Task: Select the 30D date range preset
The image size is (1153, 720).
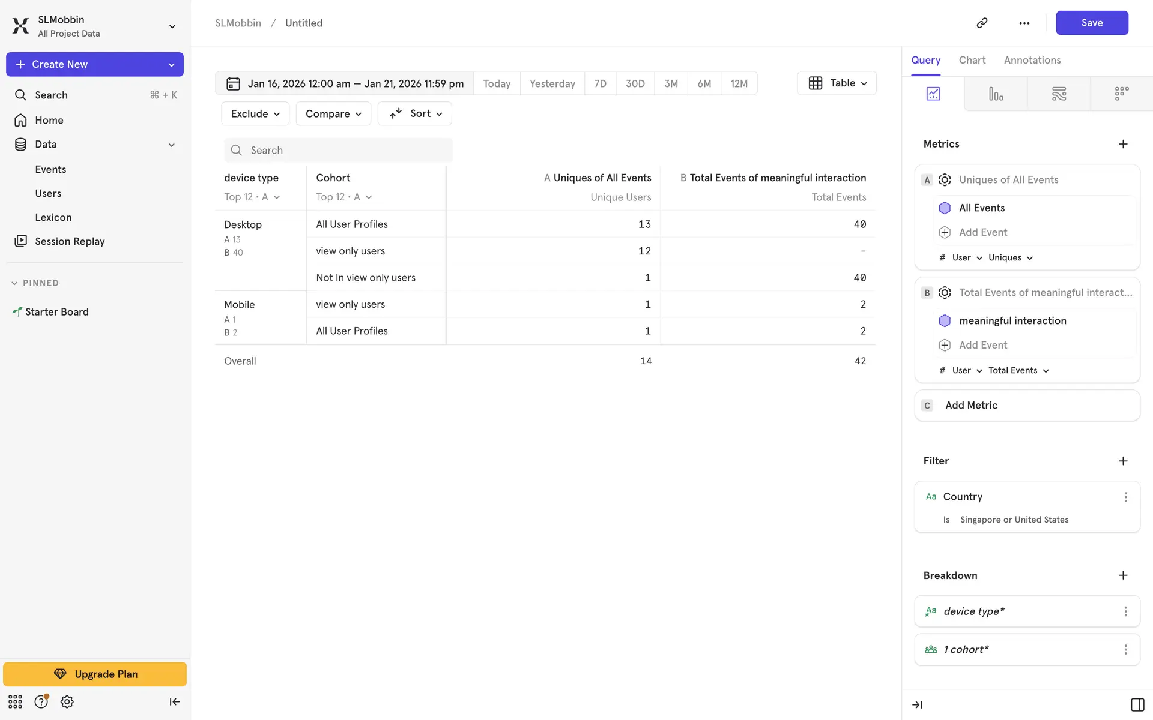Action: tap(635, 83)
